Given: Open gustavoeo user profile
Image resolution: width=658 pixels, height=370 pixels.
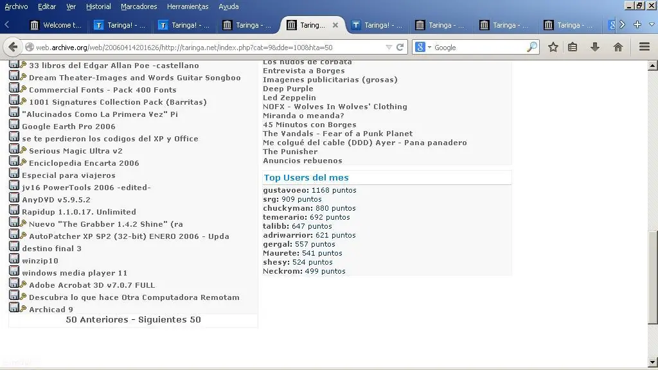Looking at the screenshot, I should click(x=286, y=190).
